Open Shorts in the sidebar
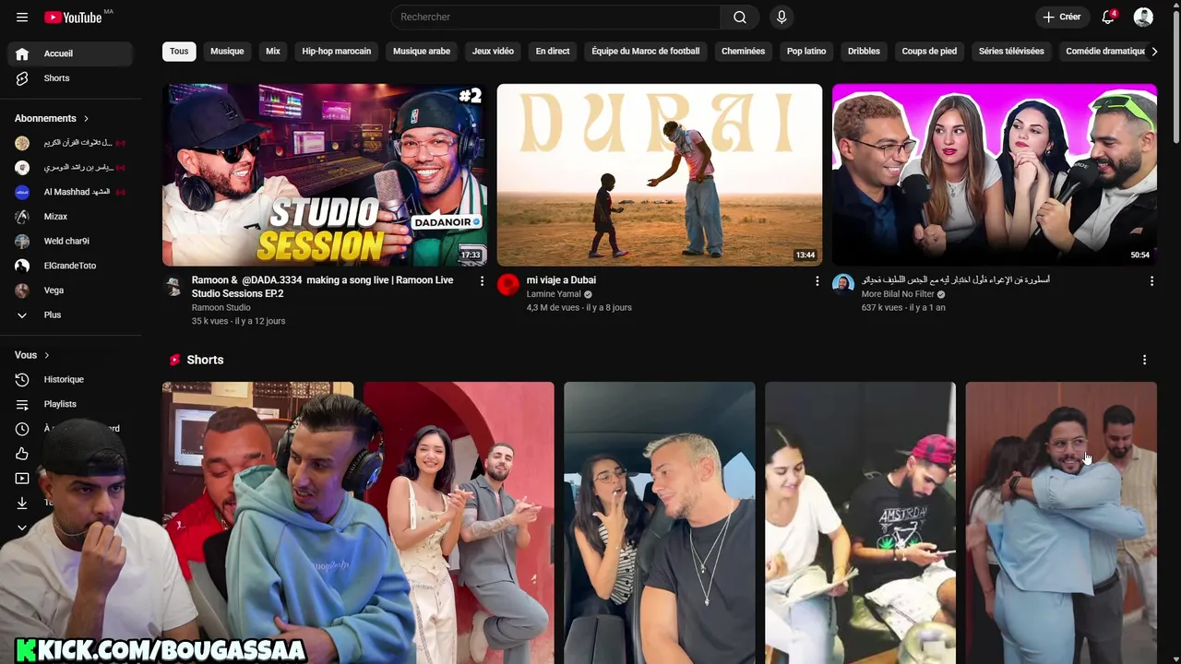1181x664 pixels. coord(70,78)
